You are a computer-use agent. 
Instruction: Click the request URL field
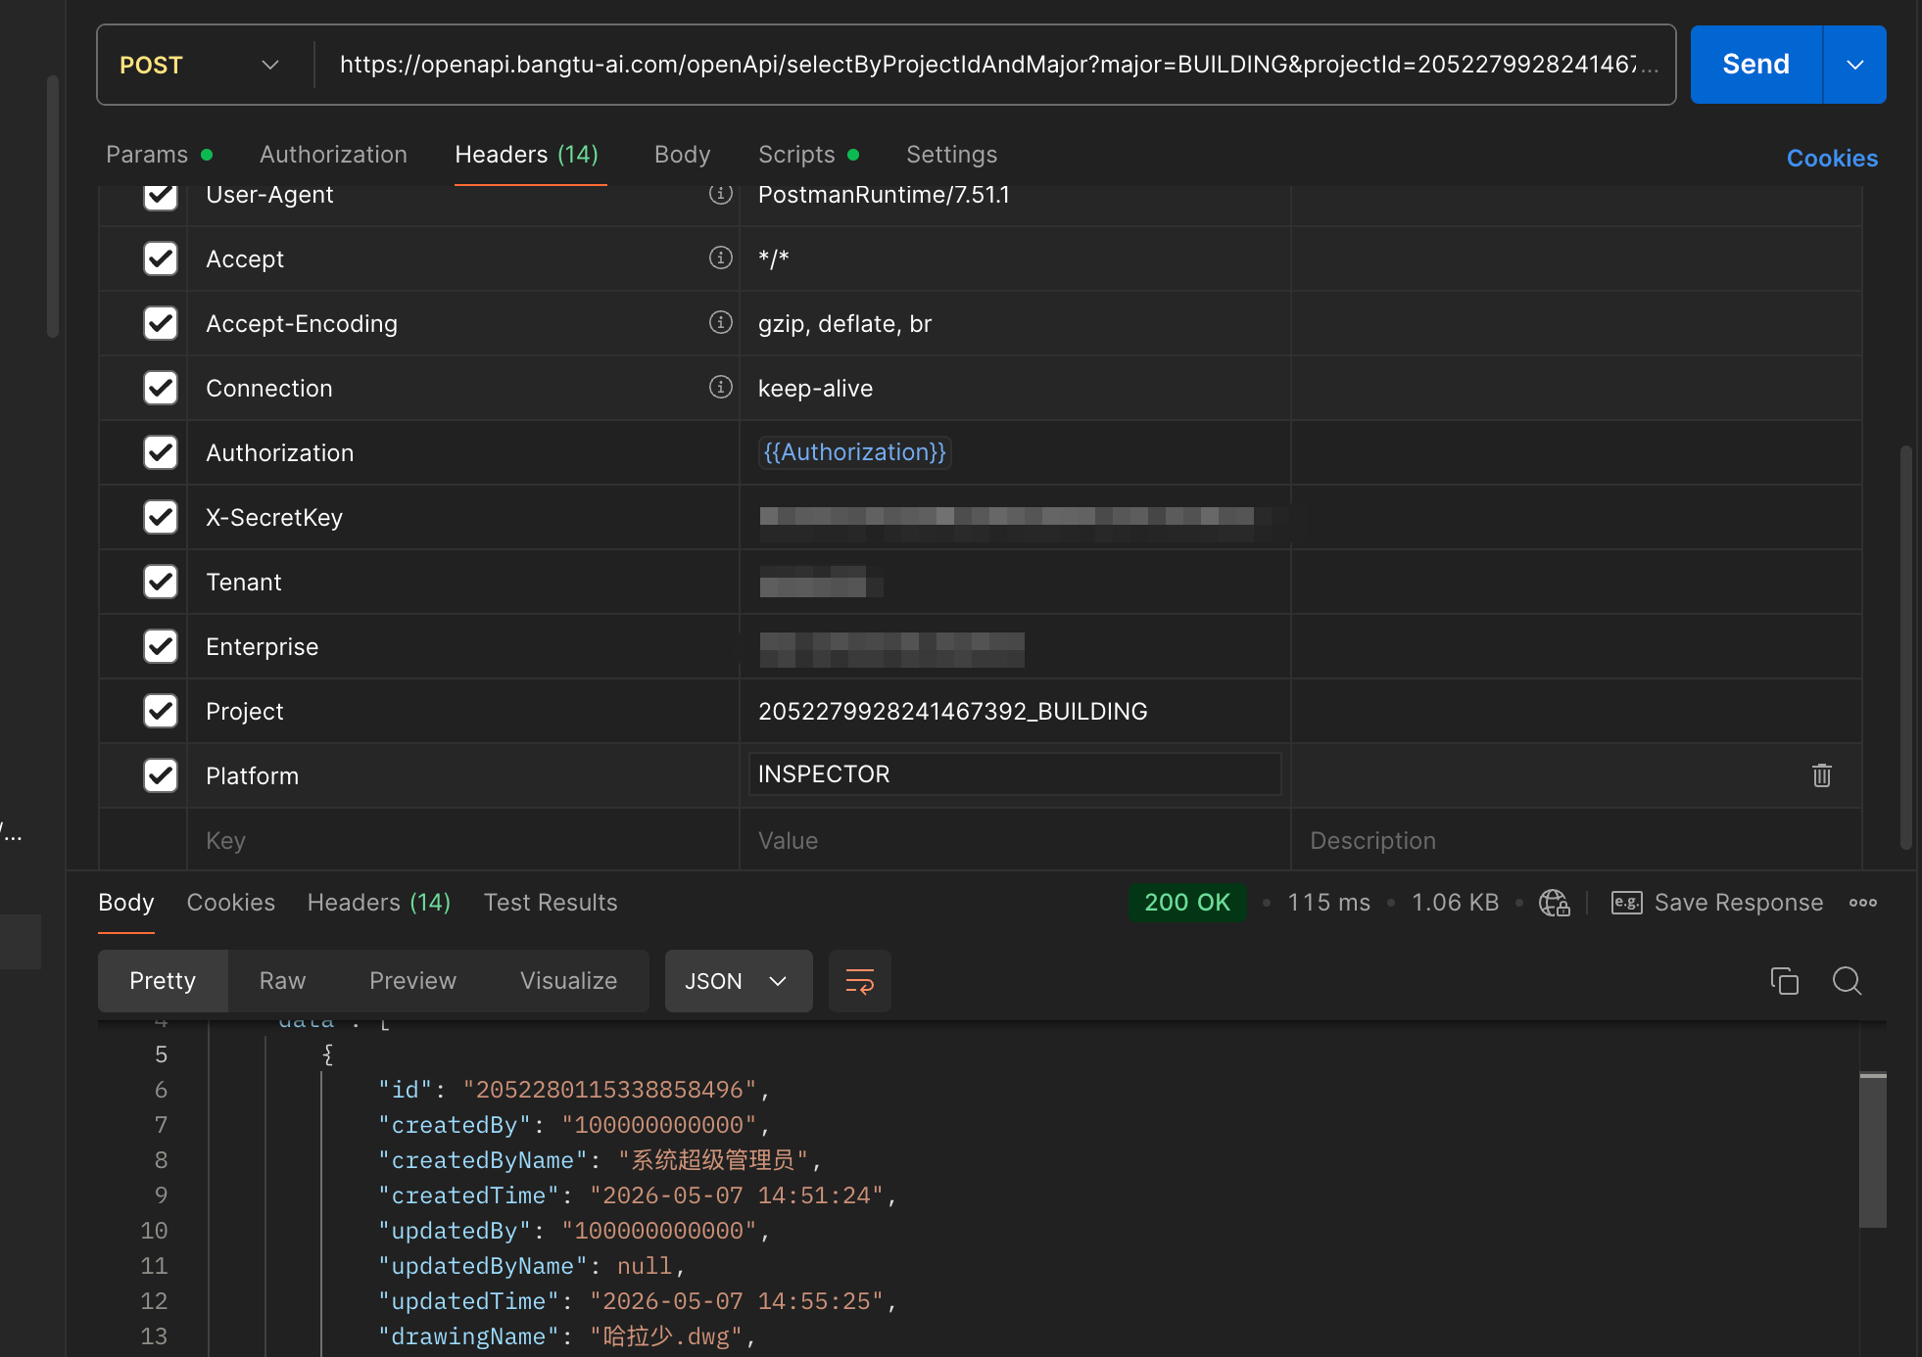click(x=997, y=65)
